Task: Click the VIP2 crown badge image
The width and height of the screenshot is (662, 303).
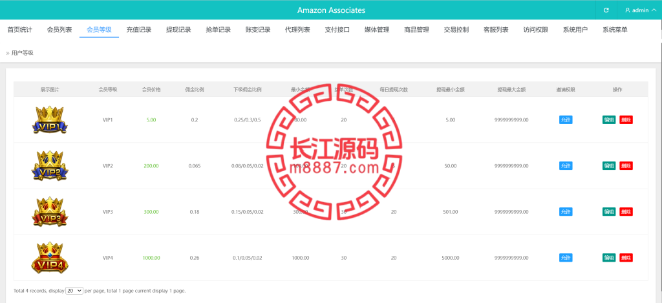Action: coord(50,166)
